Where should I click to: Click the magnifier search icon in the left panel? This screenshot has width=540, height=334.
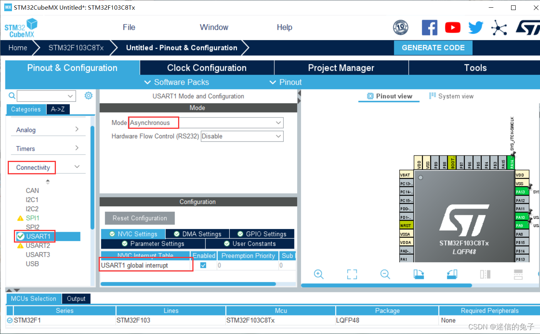click(12, 96)
